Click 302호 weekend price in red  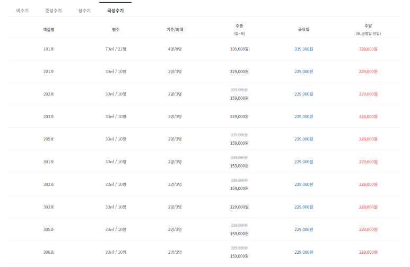368,184
